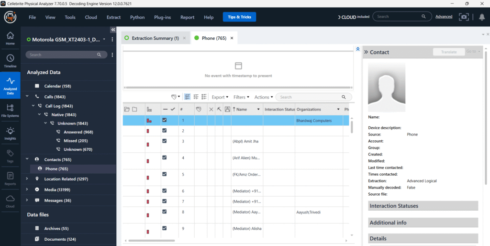Open the Filters dropdown
Viewport: 490px width, 246px height.
coord(241,97)
